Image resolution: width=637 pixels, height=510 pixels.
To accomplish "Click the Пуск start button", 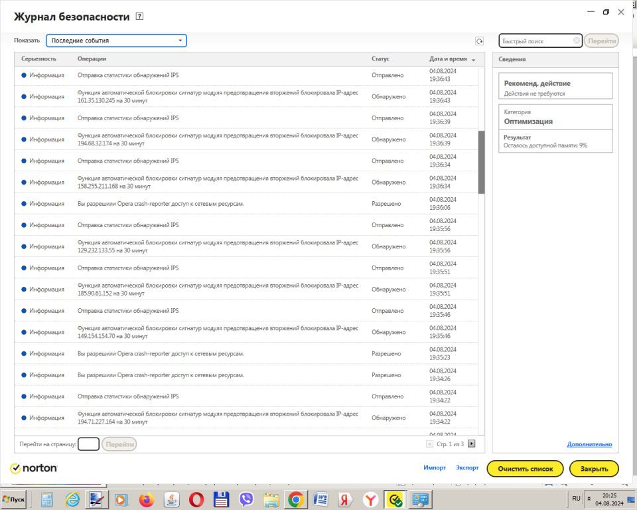I will (x=14, y=499).
